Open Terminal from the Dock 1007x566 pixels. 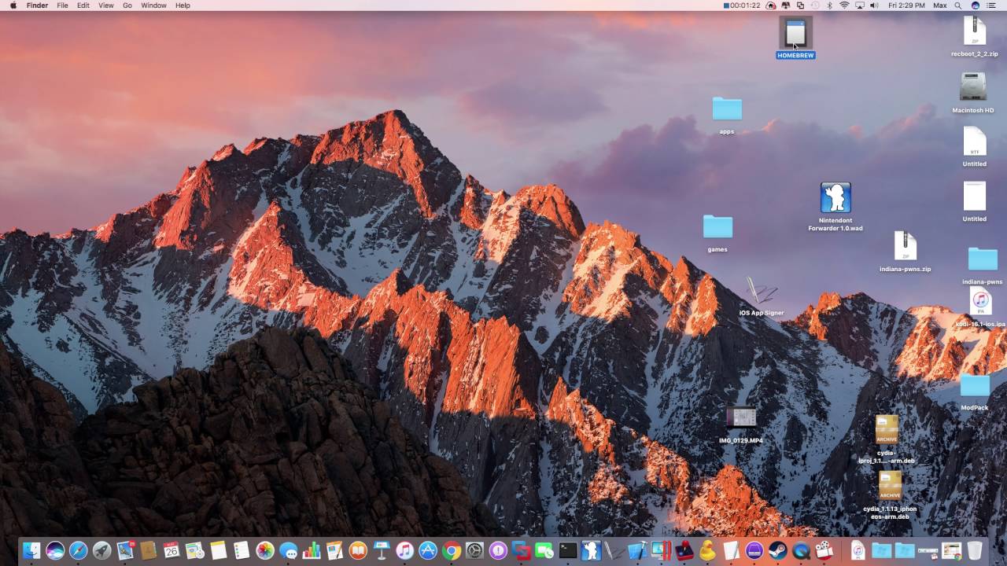568,550
